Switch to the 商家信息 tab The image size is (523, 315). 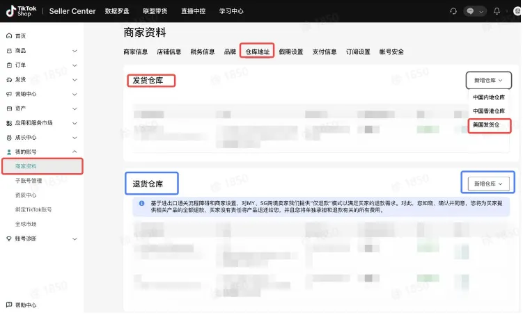(x=135, y=52)
